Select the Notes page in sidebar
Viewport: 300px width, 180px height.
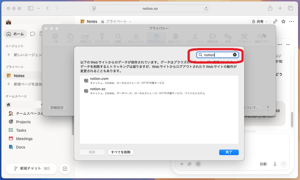[x=23, y=76]
